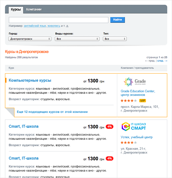
Task: Click the first red -5% discount badge
Action: pos(110,126)
